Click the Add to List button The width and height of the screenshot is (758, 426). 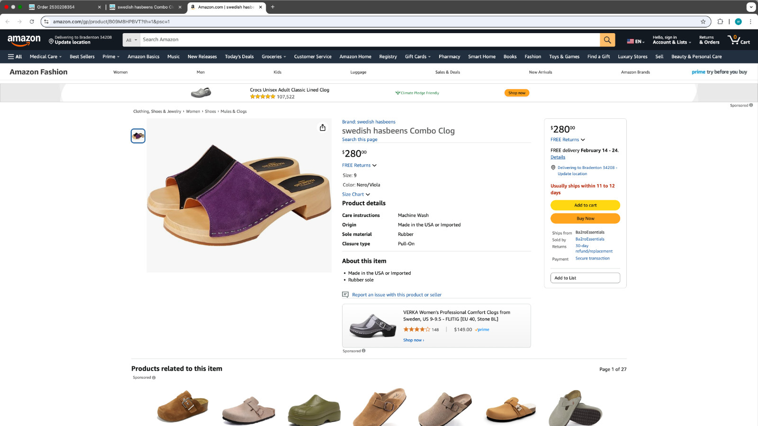coord(585,278)
